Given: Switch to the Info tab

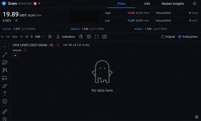Looking at the screenshot, I should (x=147, y=4).
